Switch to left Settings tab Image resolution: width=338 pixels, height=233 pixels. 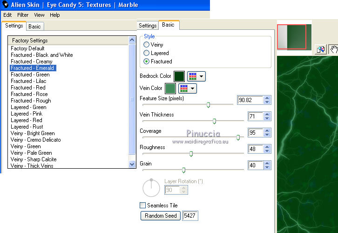14,26
